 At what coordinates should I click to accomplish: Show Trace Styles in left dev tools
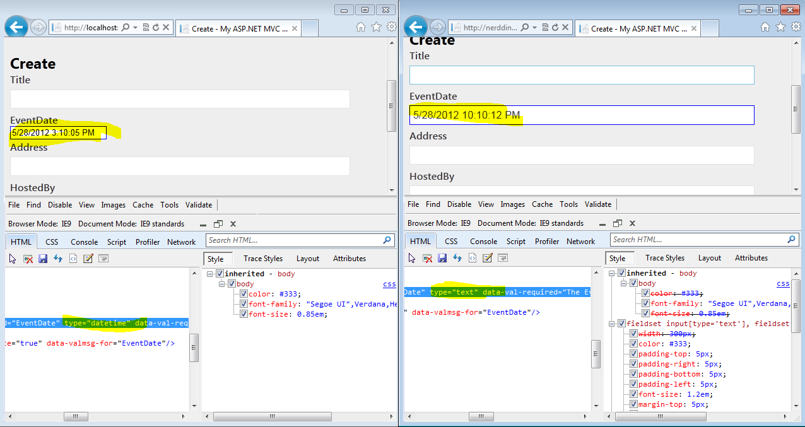263,259
